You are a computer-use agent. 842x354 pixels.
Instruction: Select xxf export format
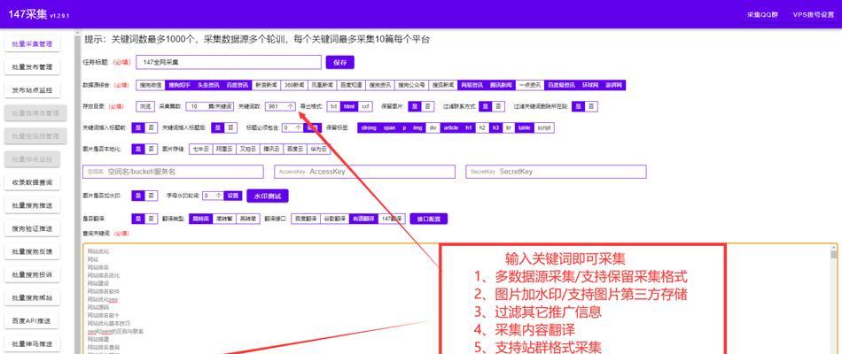pos(365,107)
